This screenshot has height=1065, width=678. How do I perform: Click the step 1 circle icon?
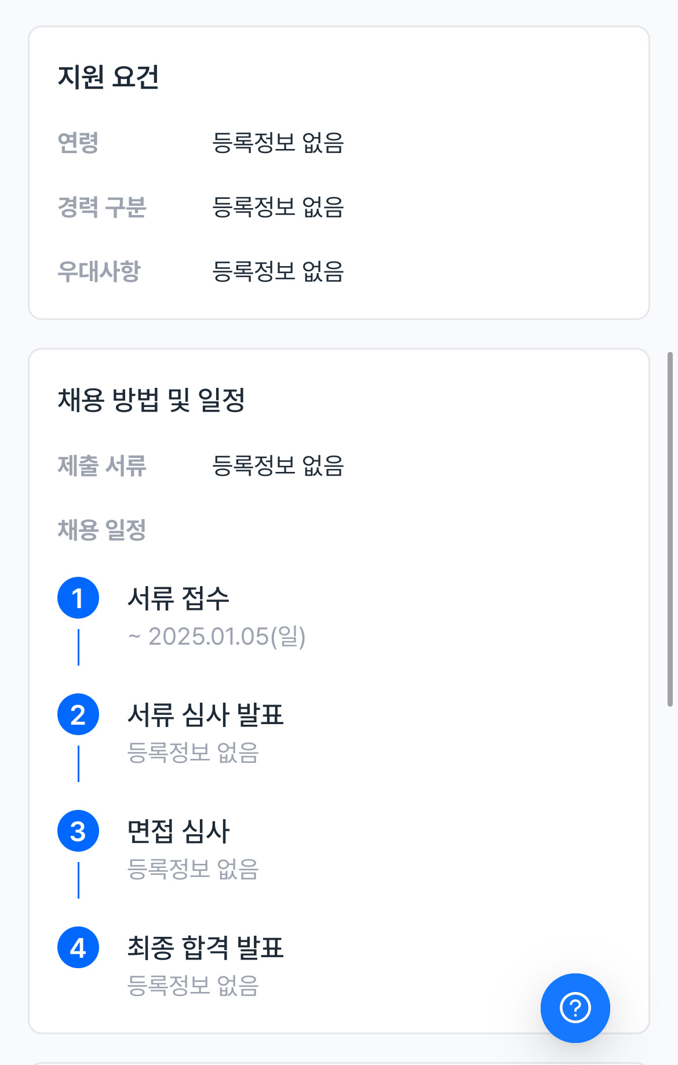(78, 598)
